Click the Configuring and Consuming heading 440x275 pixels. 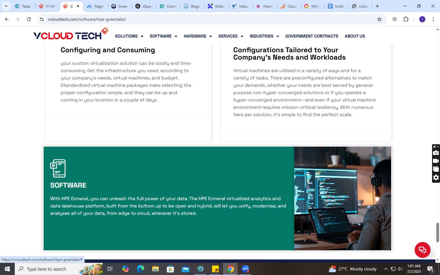[x=108, y=50]
